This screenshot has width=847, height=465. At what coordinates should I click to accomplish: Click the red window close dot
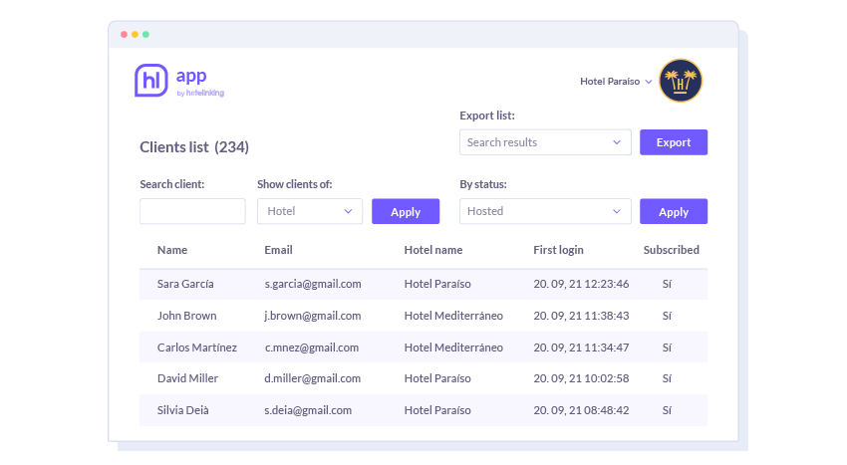[x=125, y=35]
